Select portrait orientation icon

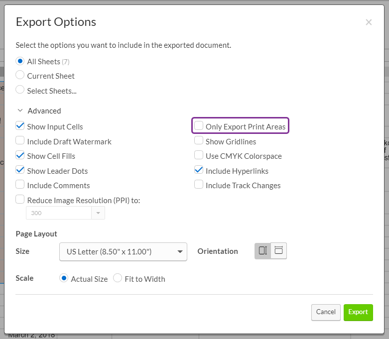pyautogui.click(x=262, y=251)
